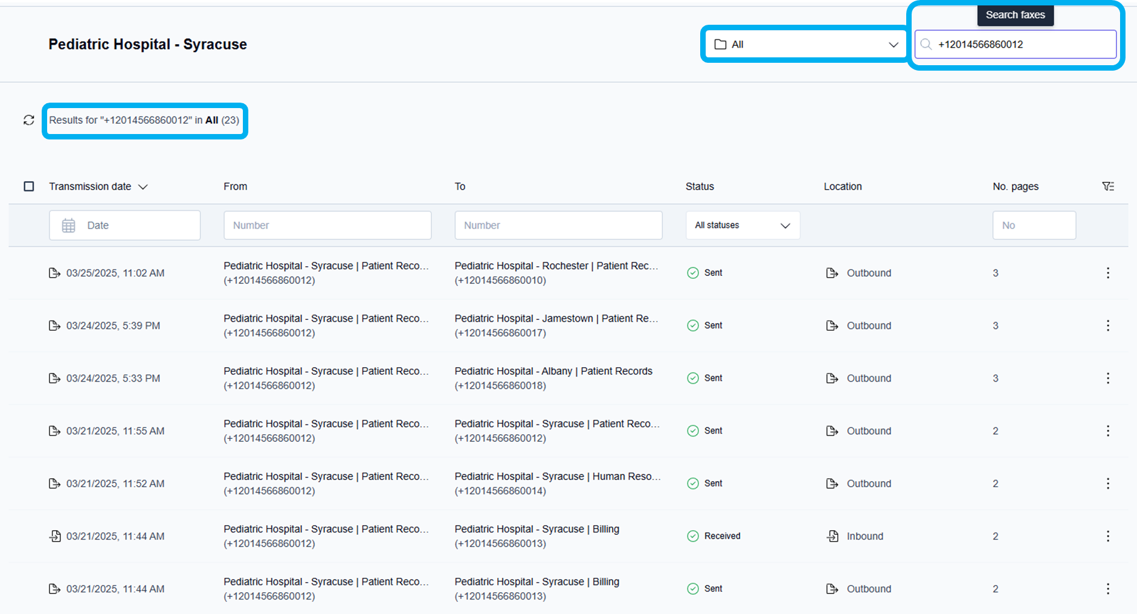
Task: Click the To number filter field
Action: (558, 225)
